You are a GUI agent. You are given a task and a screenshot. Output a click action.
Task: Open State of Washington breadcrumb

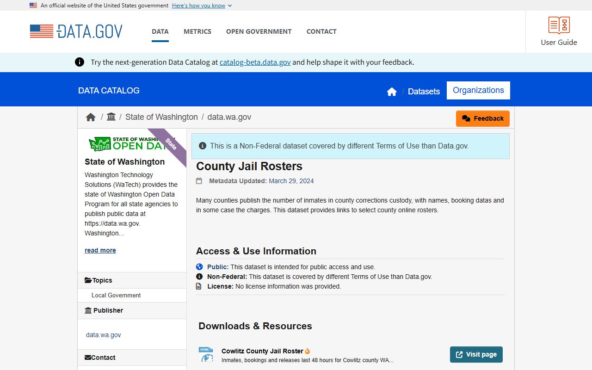[161, 117]
